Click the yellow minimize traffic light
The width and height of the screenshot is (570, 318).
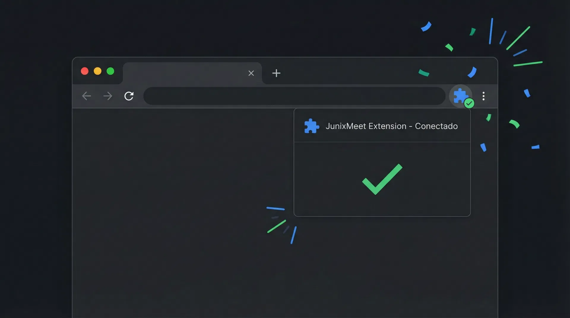coord(98,71)
